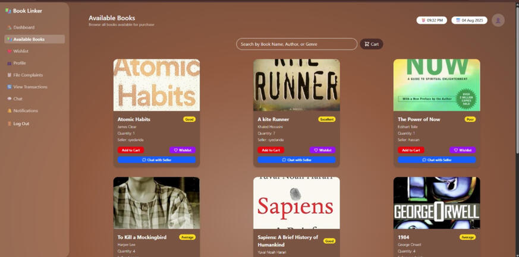
Task: Click the Excellent badge on A kite Runner
Action: (327, 119)
